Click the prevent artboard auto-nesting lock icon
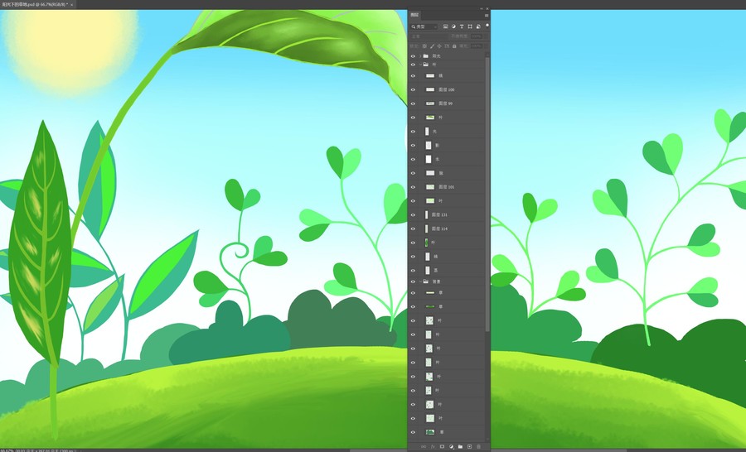 point(447,46)
